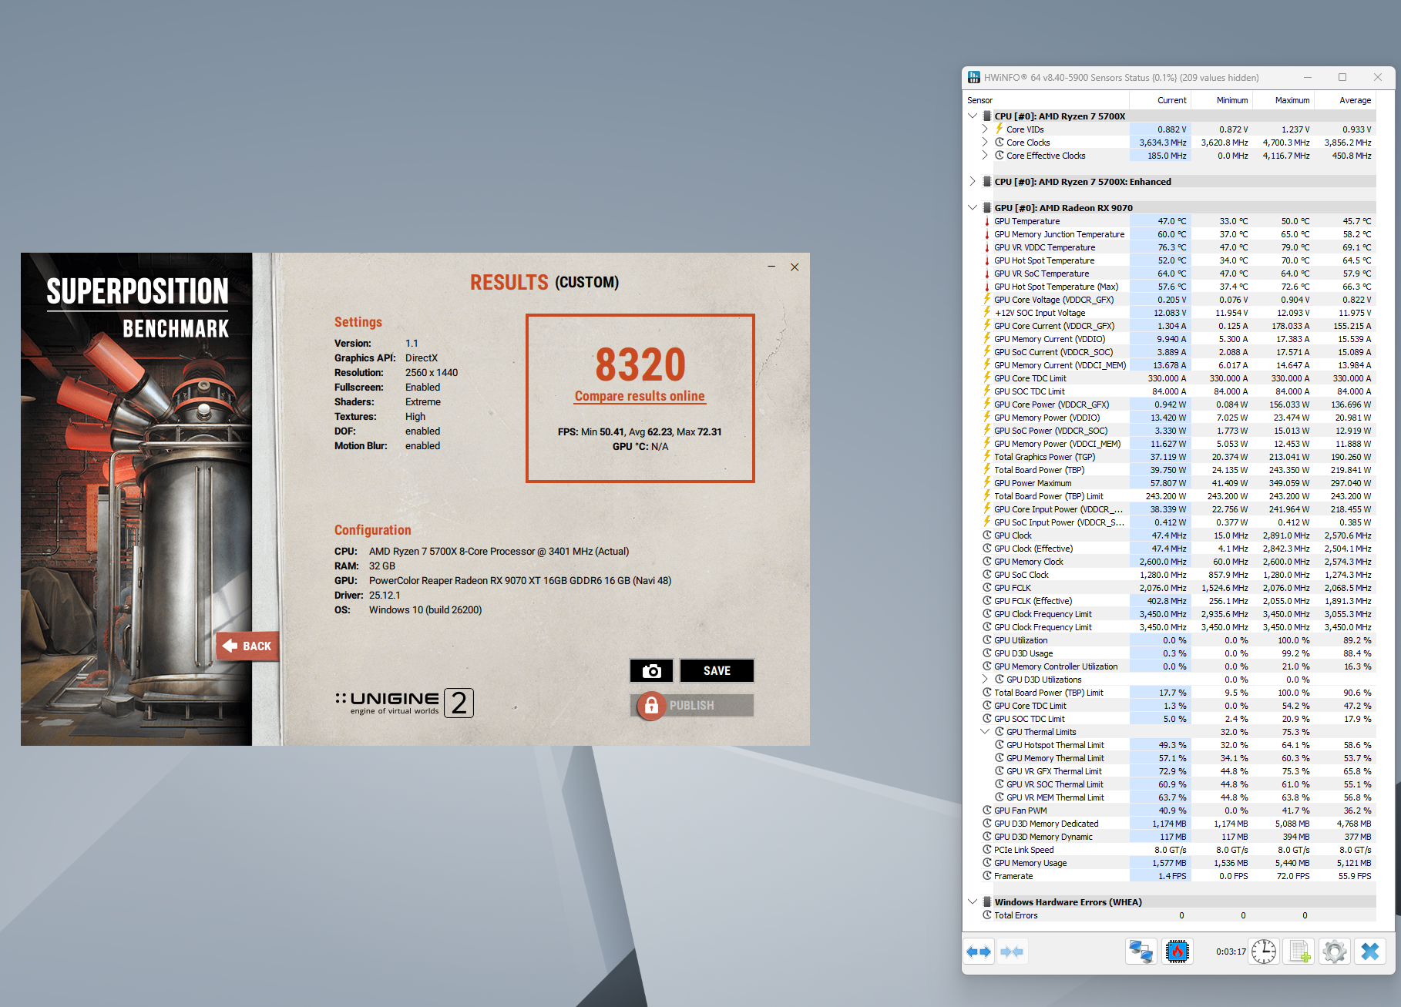Expand the Core Clocks tree item
This screenshot has height=1007, width=1401.
click(985, 143)
